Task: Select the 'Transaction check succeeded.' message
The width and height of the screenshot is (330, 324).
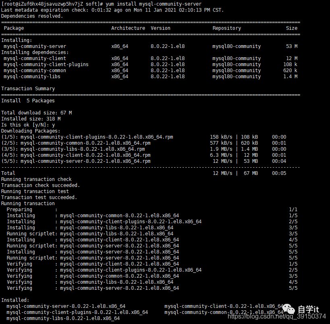Action: [40, 185]
